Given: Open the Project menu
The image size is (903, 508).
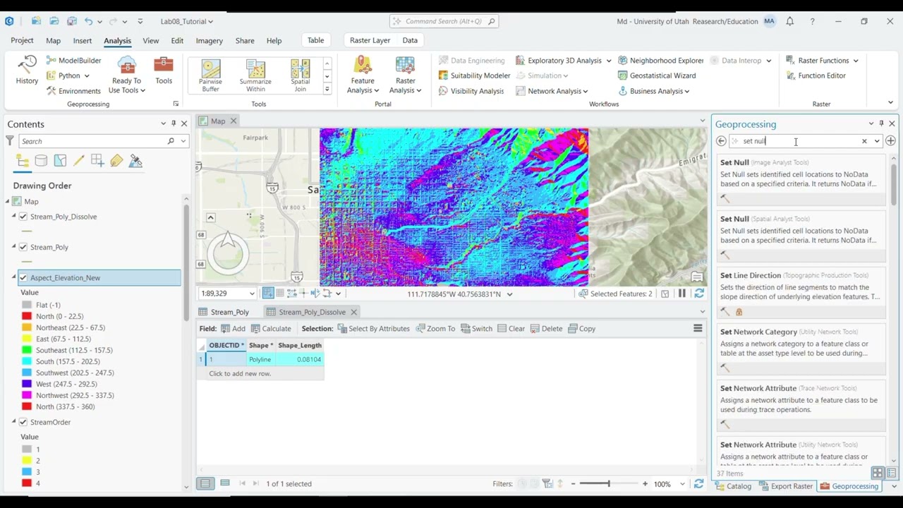Looking at the screenshot, I should click(x=22, y=41).
